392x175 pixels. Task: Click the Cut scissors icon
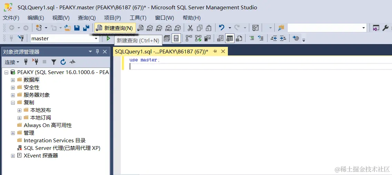point(190,28)
